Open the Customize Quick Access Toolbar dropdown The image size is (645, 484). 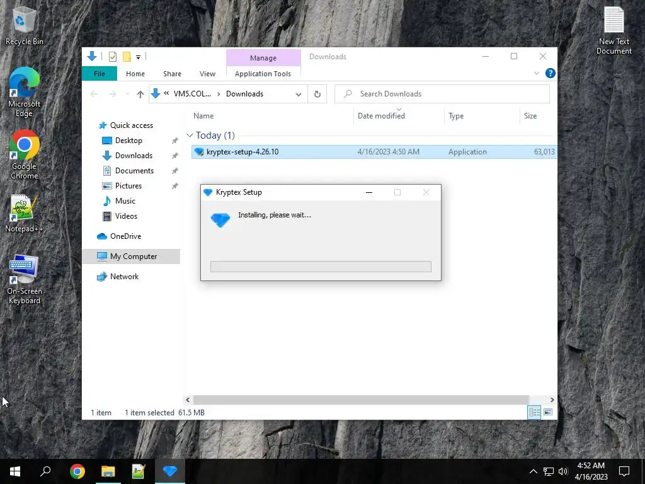click(138, 57)
